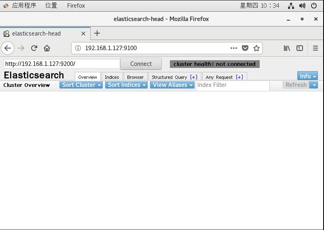Switch to the Browser tab

[x=136, y=77]
